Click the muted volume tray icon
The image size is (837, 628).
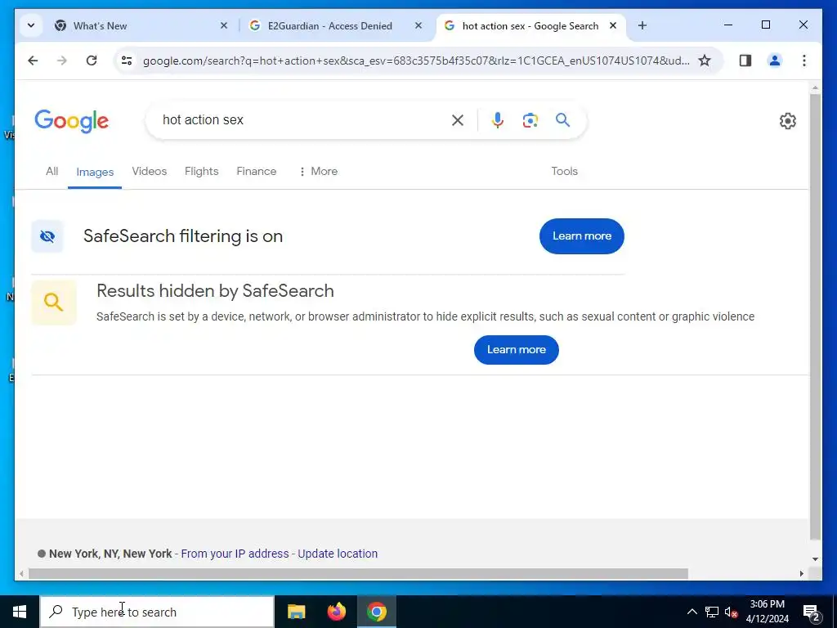coord(731,612)
